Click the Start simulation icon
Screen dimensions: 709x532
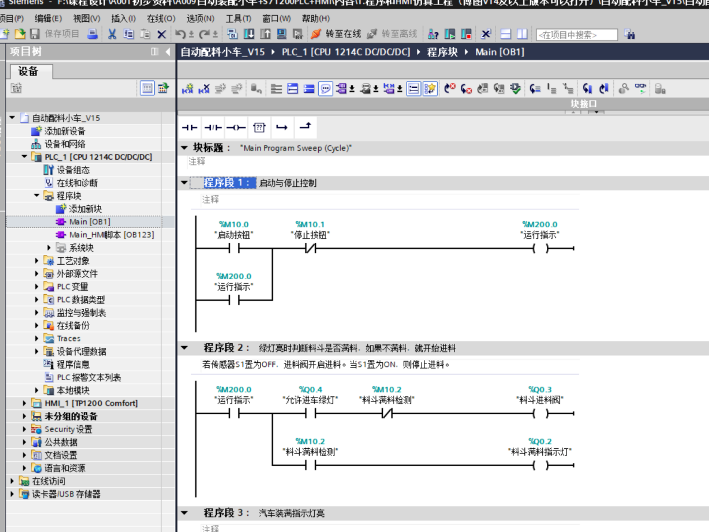(282, 34)
